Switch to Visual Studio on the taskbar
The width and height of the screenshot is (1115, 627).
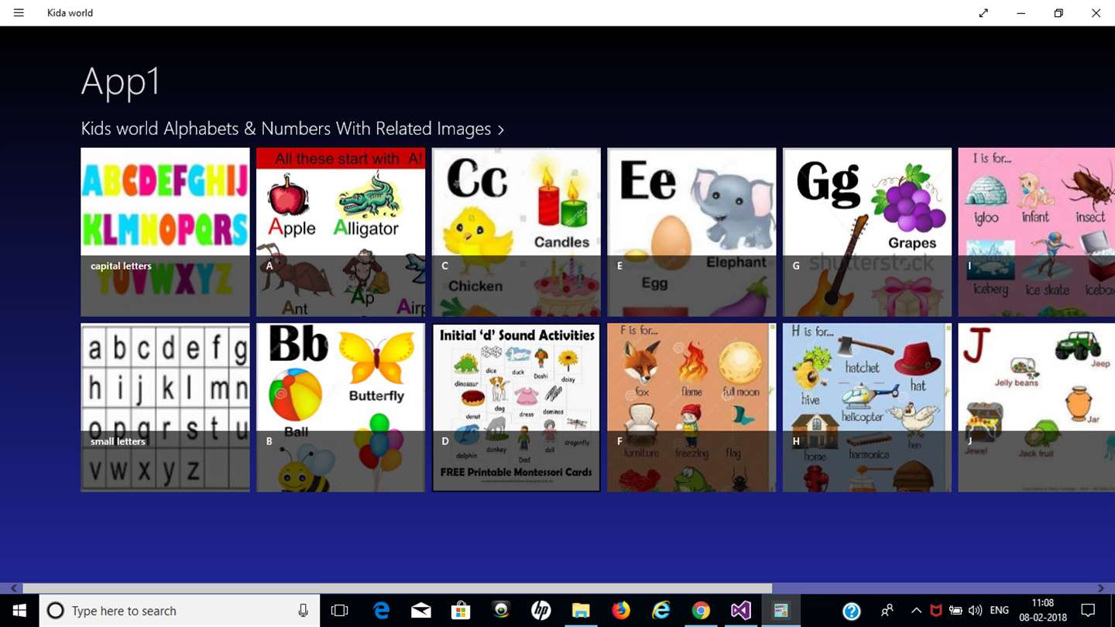(x=740, y=611)
